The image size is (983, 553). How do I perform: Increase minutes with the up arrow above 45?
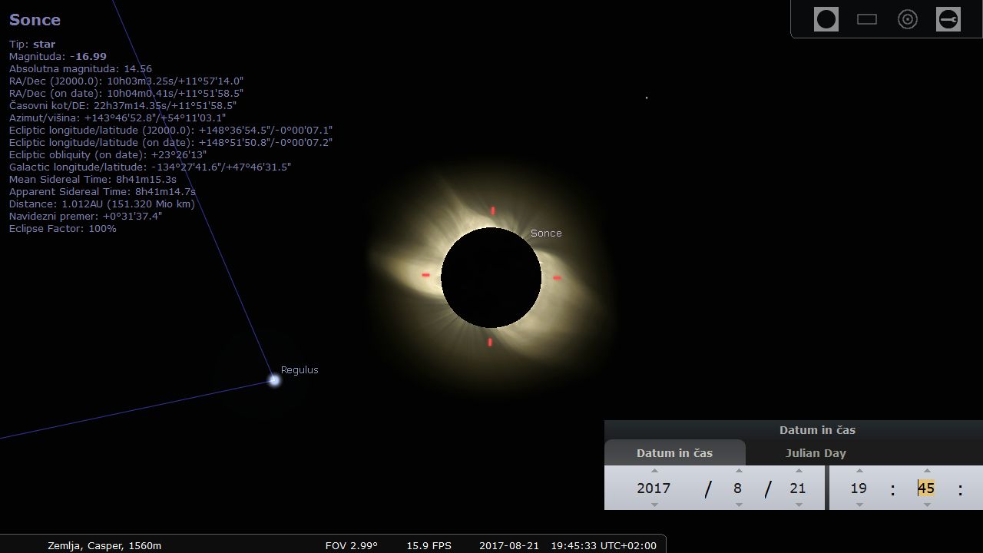tap(927, 471)
